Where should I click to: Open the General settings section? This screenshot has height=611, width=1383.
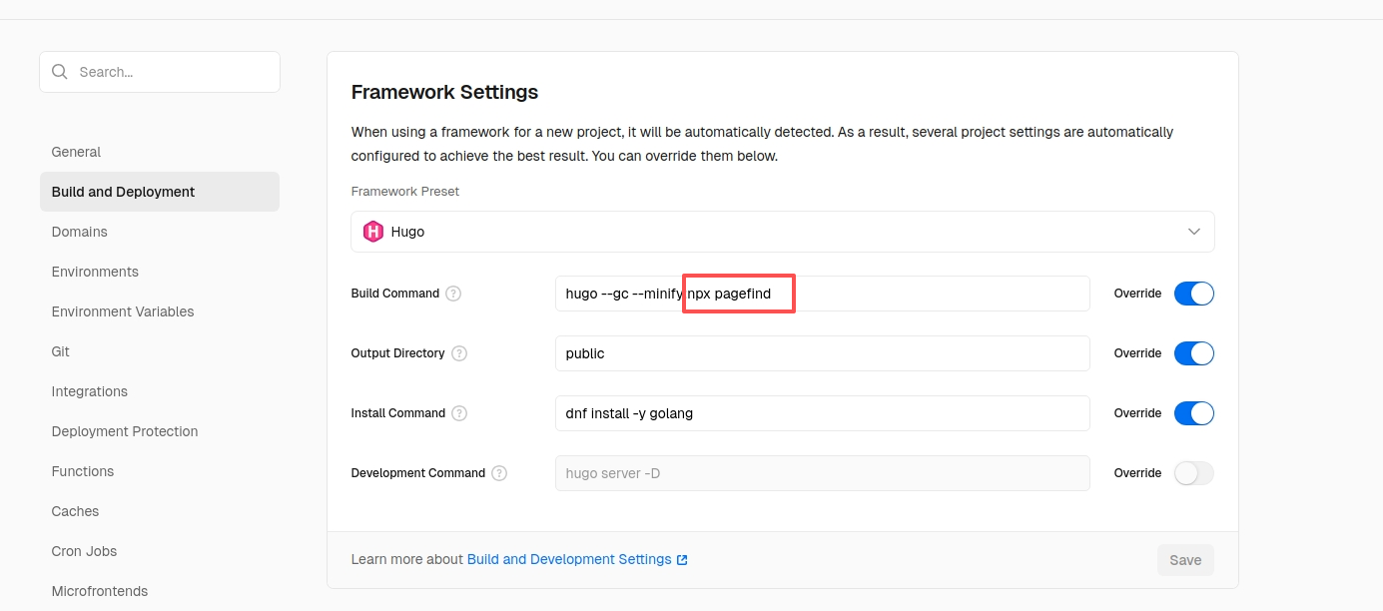click(76, 152)
